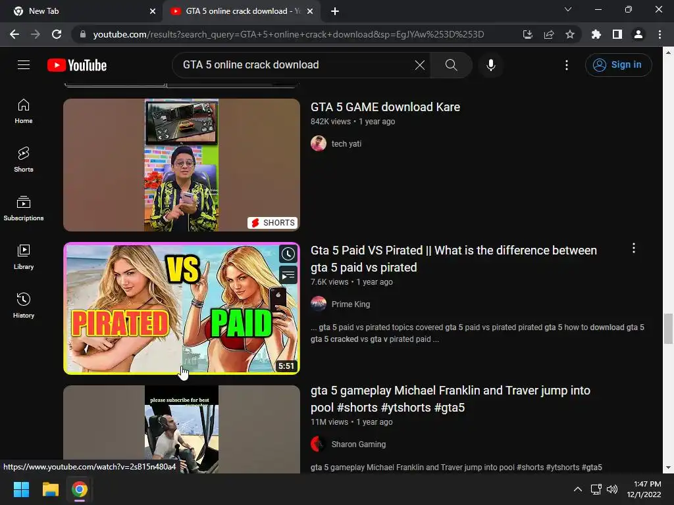Open Shorts in the sidebar
The height and width of the screenshot is (505, 674).
(24, 160)
